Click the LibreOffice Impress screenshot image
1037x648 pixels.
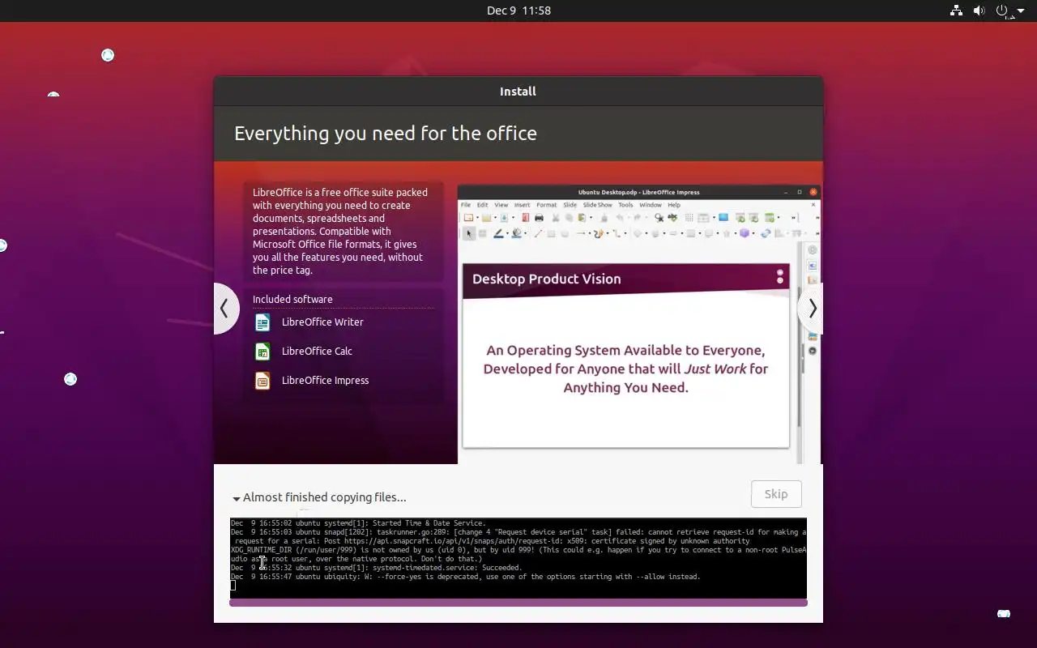coord(639,325)
